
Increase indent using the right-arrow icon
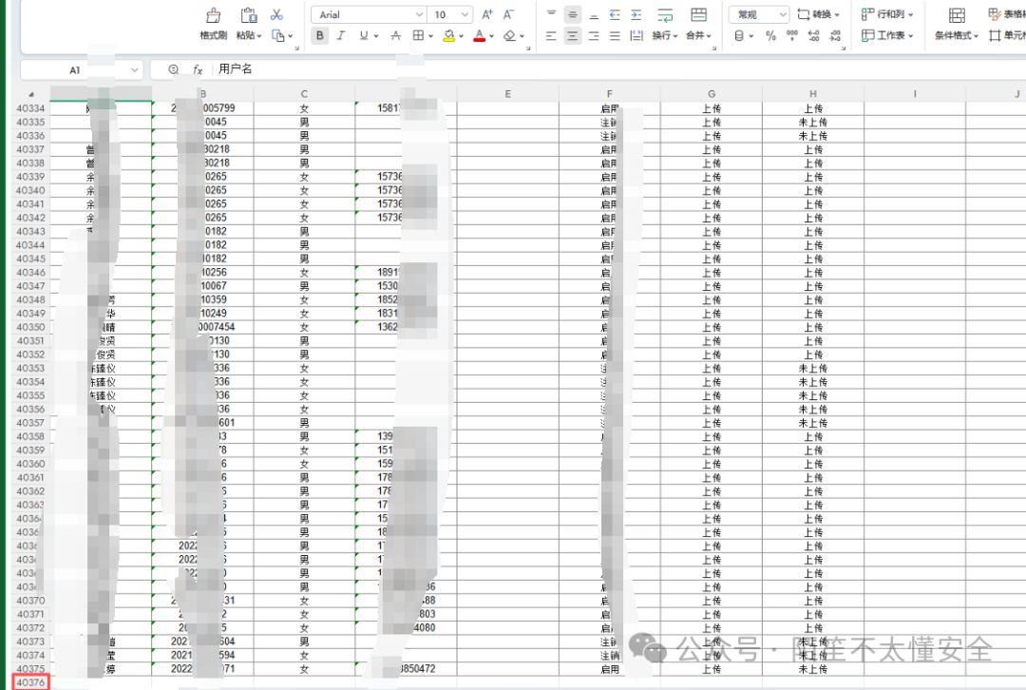pos(636,14)
